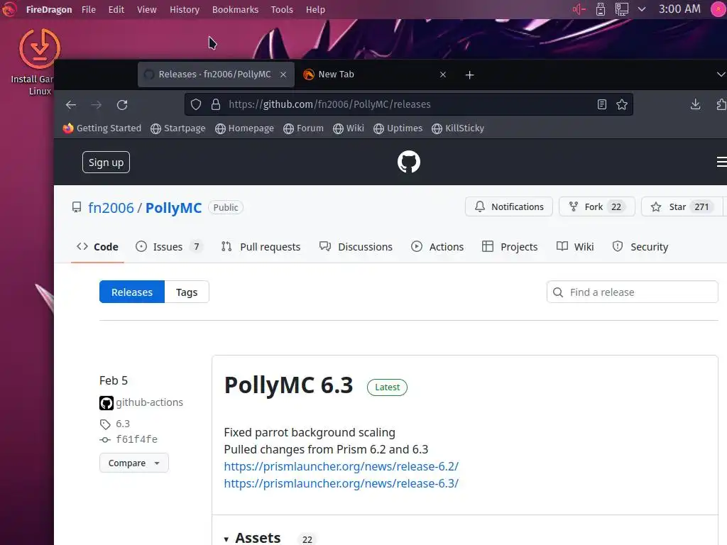List all tabs with the dropdown chevron
727x545 pixels.
pos(721,75)
